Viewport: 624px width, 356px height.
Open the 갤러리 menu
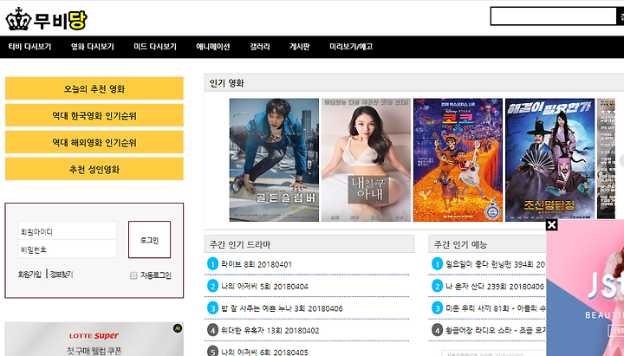[x=260, y=47]
